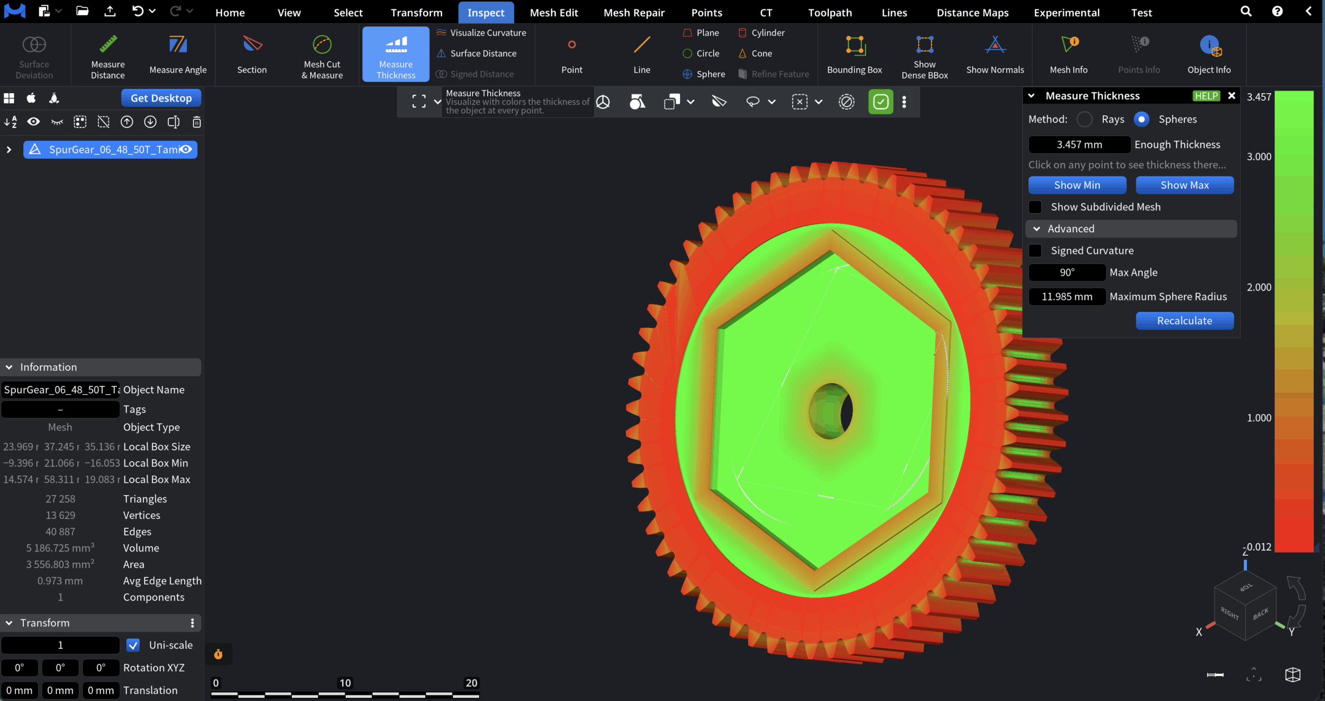Screen dimensions: 1325x701
Task: Expand the SpurGear object tree entry
Action: pos(8,150)
